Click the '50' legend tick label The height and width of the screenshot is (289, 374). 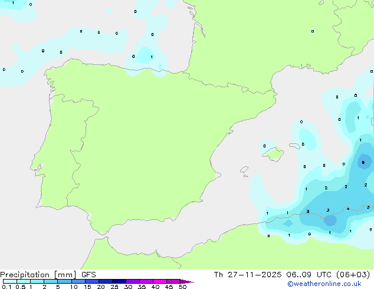(183, 287)
